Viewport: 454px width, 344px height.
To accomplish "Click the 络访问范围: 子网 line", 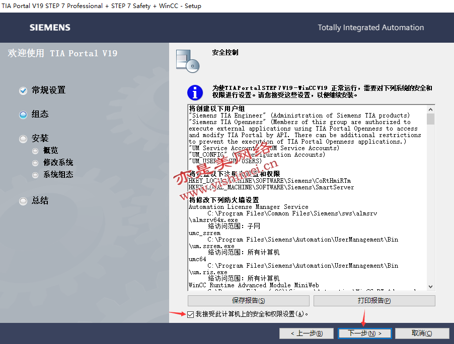I will (234, 226).
